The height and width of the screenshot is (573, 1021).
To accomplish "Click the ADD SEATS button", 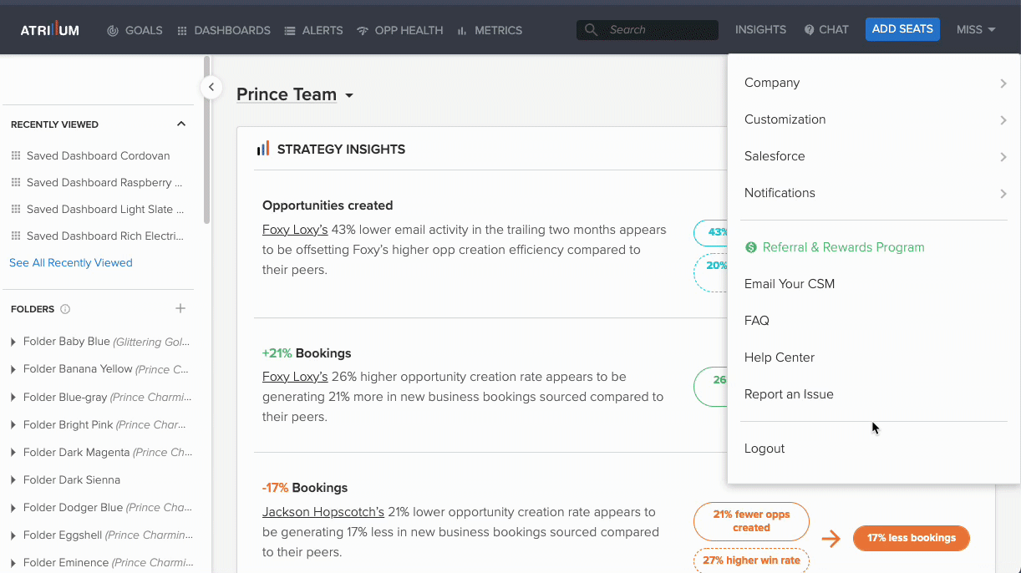I will point(902,28).
